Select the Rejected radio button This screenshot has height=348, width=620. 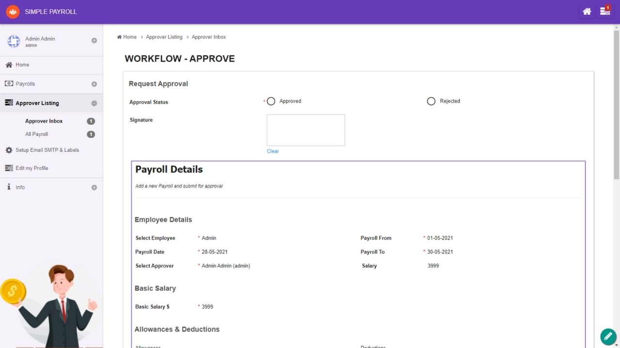(431, 101)
